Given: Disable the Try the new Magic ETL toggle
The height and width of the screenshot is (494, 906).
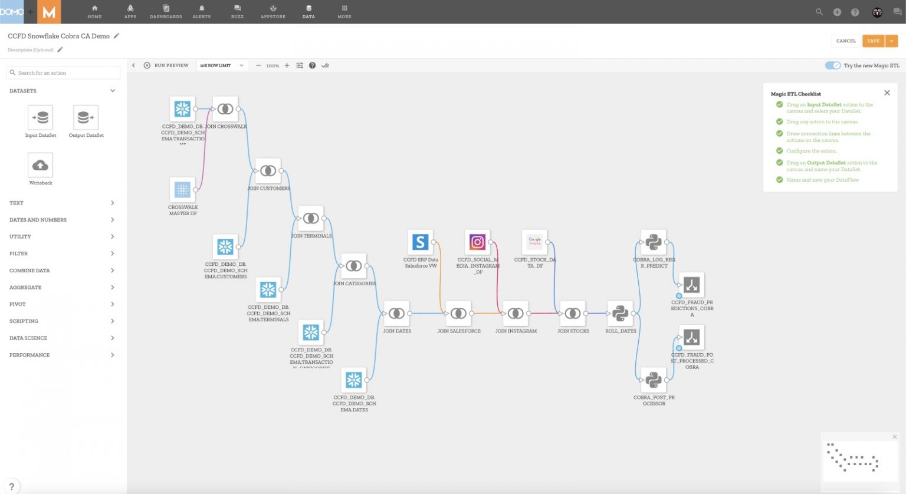Looking at the screenshot, I should click(x=833, y=66).
